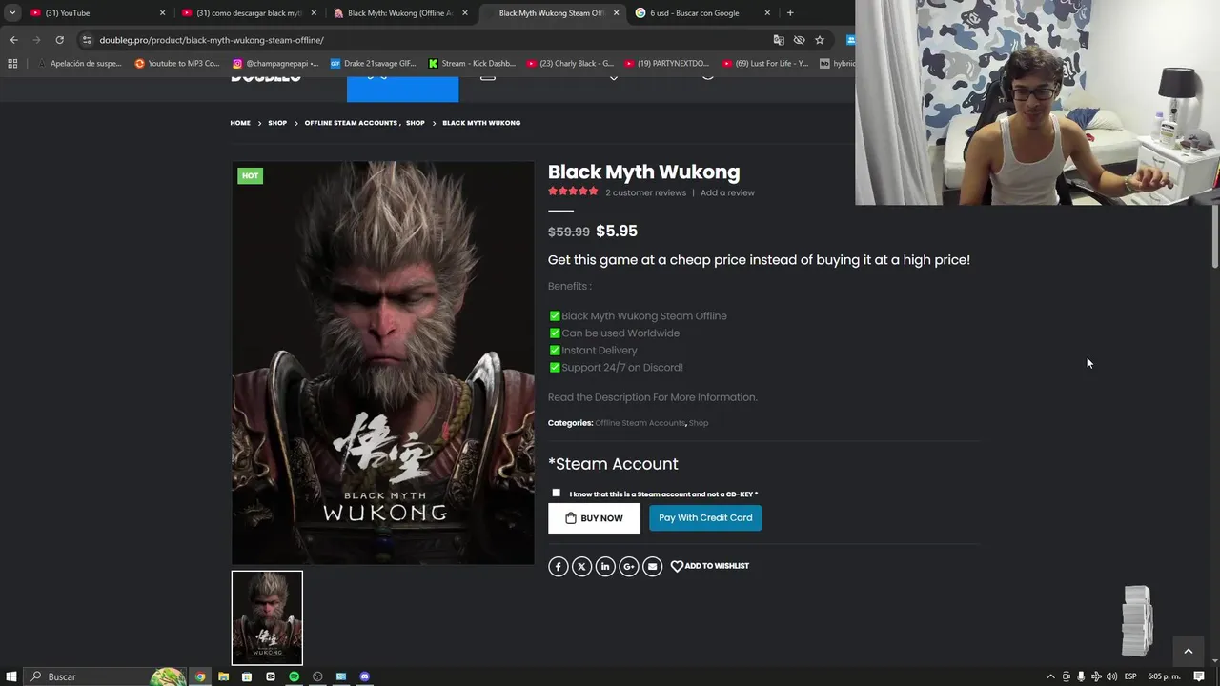Open the clock showing 6:05 p. m.
This screenshot has height=686, width=1220.
[1164, 676]
